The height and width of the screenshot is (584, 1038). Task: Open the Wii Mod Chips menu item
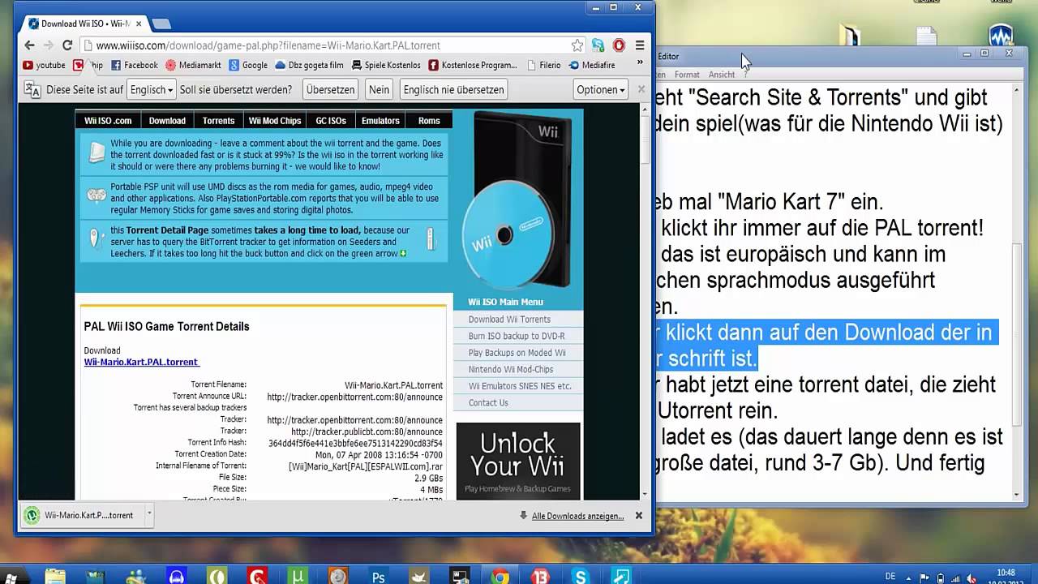(x=275, y=120)
